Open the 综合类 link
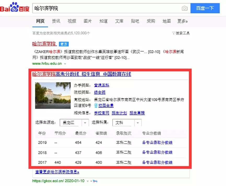This screenshot has width=226, height=186. [100, 92]
